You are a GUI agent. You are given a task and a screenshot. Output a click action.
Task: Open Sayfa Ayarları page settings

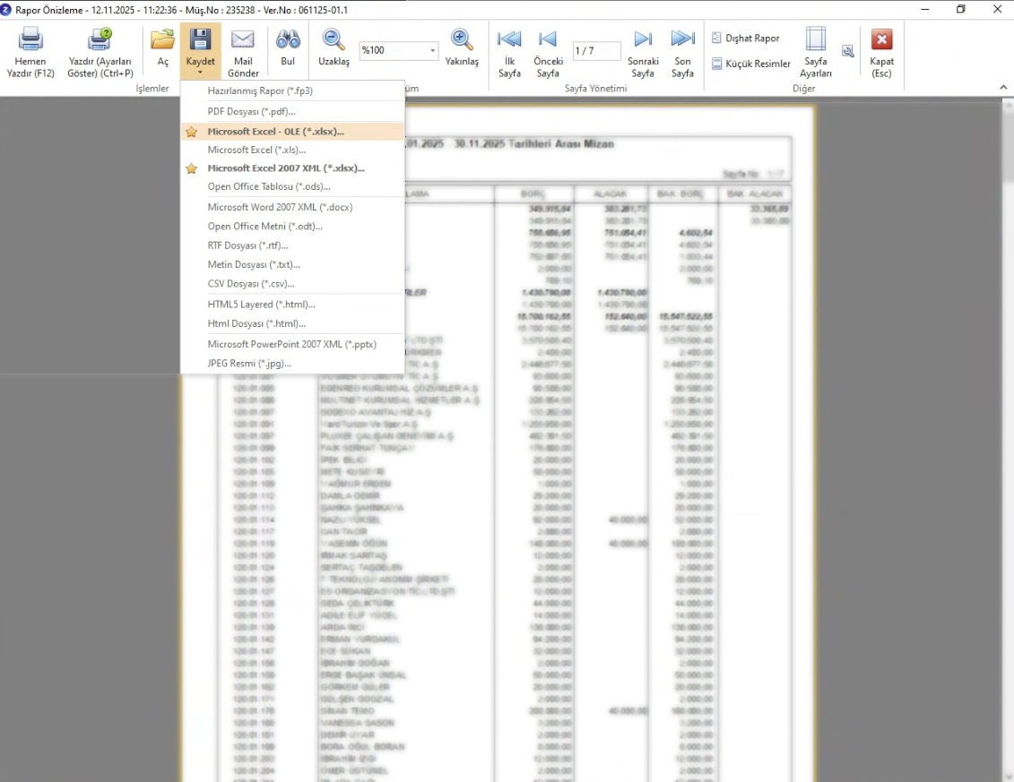coord(815,41)
